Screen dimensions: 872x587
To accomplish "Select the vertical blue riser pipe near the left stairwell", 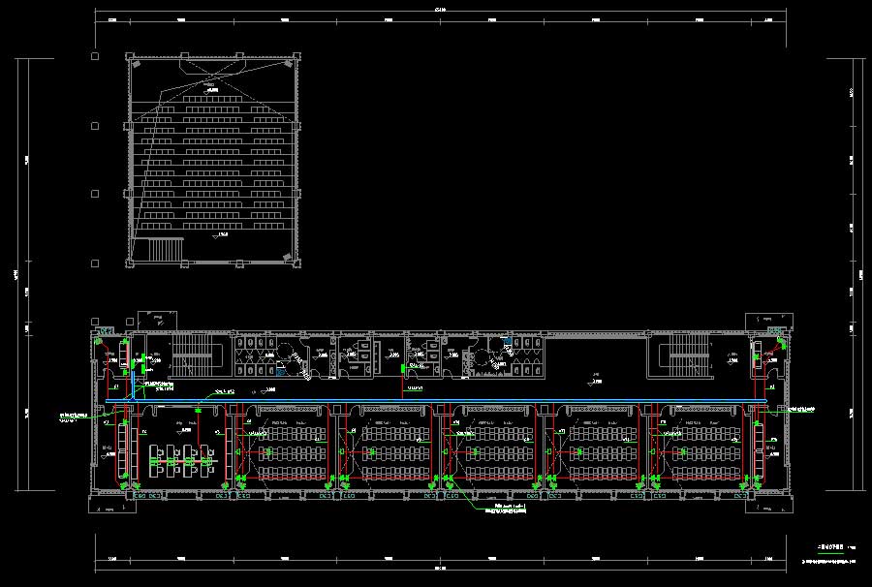I will pos(133,386).
